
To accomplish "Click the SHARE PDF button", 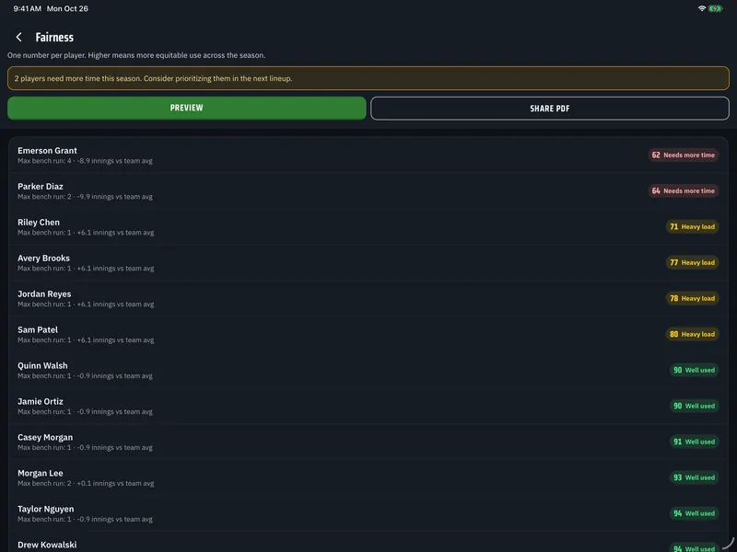I will pyautogui.click(x=550, y=109).
